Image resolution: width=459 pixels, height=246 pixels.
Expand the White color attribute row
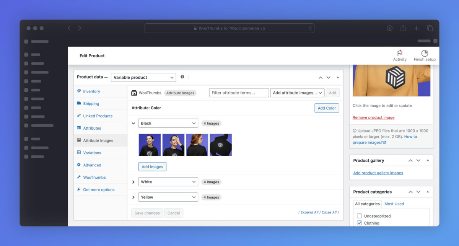[133, 182]
